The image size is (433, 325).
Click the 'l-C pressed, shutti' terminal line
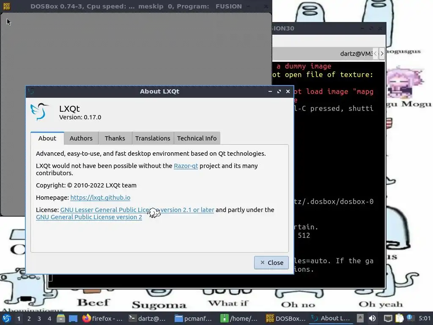(x=334, y=108)
